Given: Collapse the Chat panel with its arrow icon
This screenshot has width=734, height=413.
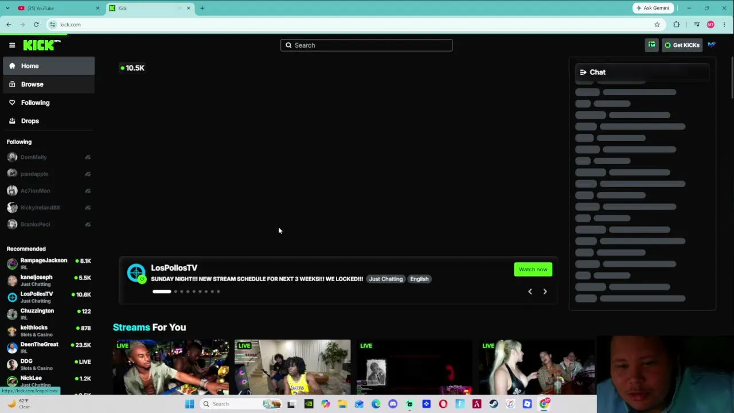Looking at the screenshot, I should click(x=583, y=72).
